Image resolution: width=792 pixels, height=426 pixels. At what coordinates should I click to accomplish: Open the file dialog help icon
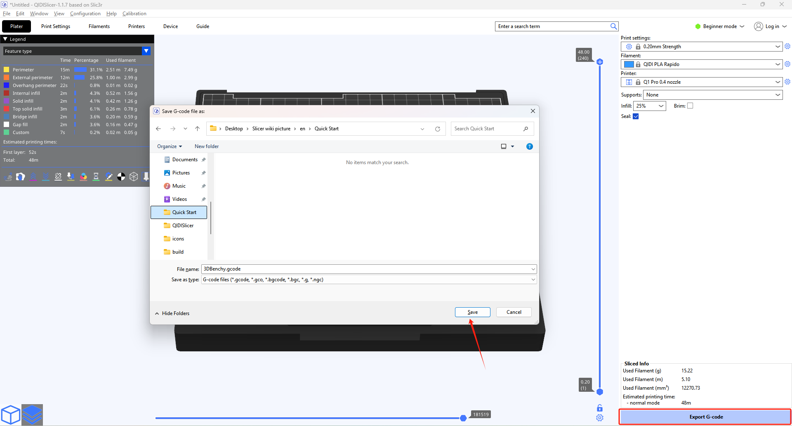point(530,146)
